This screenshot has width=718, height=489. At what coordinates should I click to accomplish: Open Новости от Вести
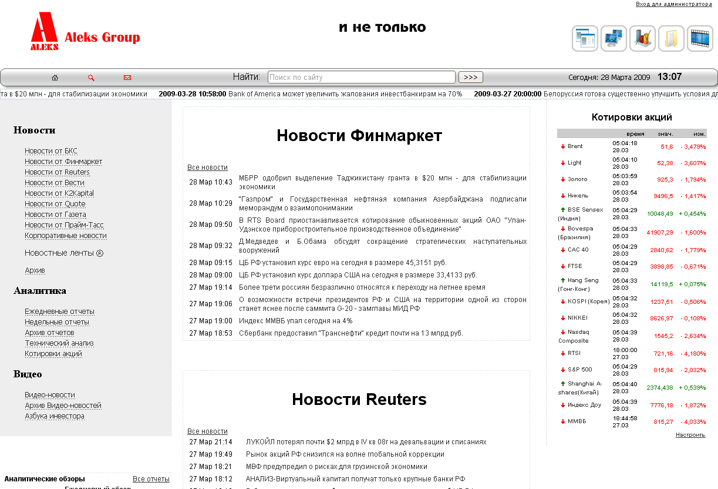tap(55, 183)
